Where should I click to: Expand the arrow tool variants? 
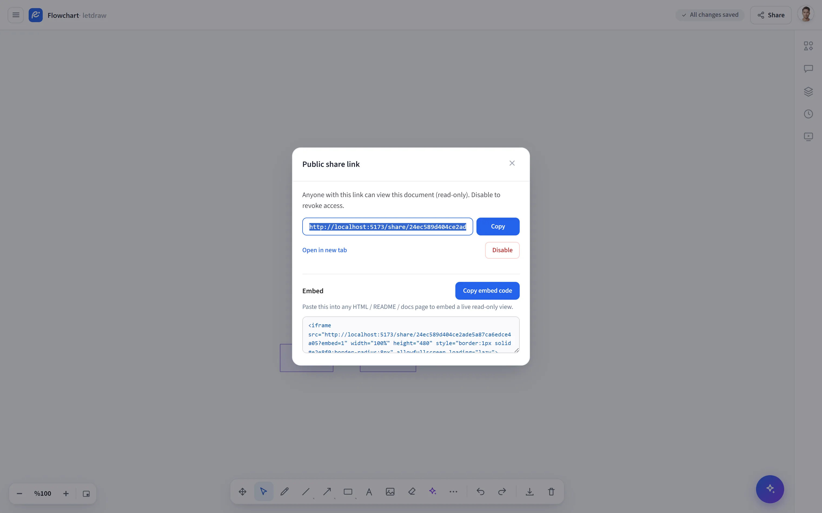334,498
